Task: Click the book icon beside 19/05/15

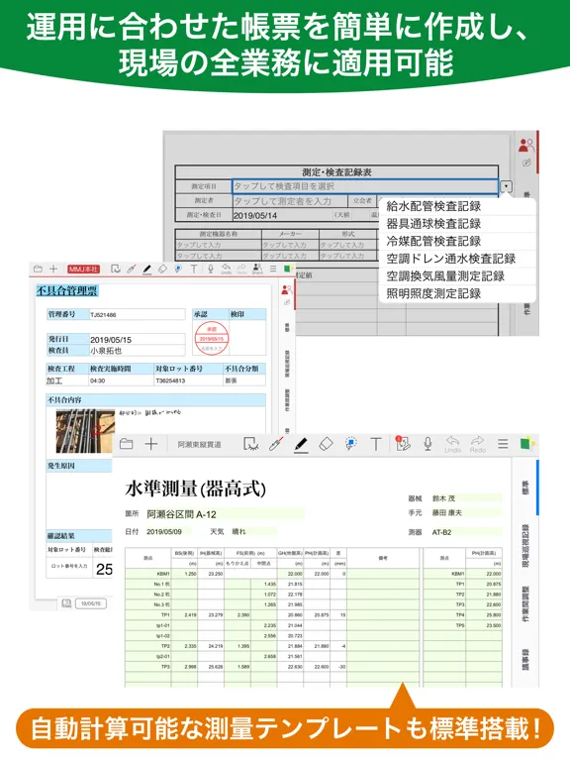Action: pos(66,603)
